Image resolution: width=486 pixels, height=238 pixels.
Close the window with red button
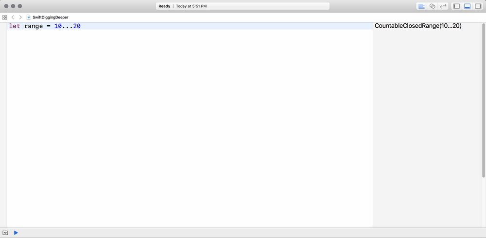pos(6,6)
